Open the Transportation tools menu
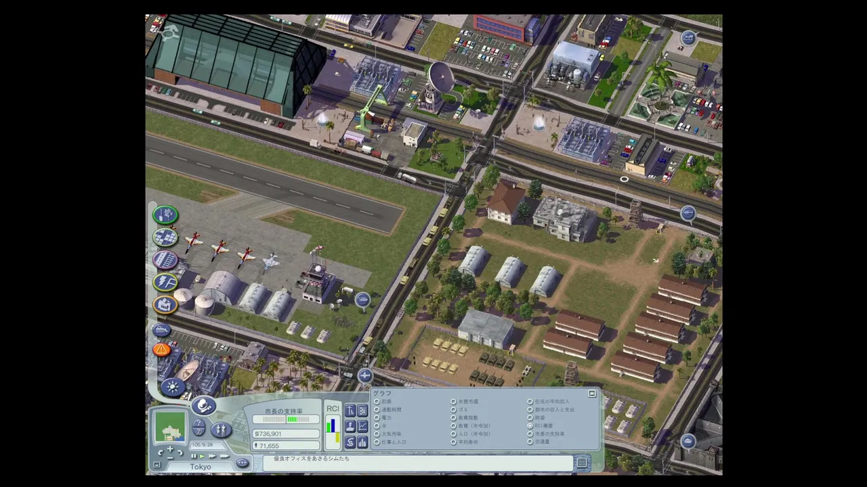Image resolution: width=867 pixels, height=487 pixels. coord(165,260)
